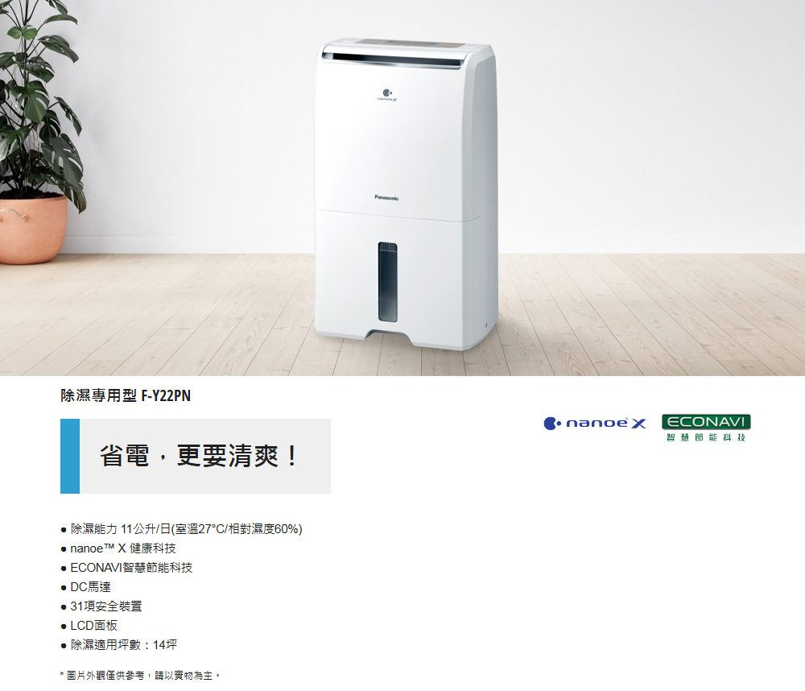Click the dehumidifier product image
The width and height of the screenshot is (805, 691).
pos(406,194)
